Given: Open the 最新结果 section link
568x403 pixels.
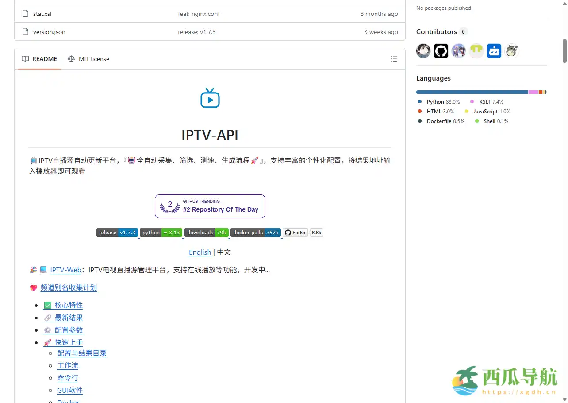Looking at the screenshot, I should click(x=69, y=318).
